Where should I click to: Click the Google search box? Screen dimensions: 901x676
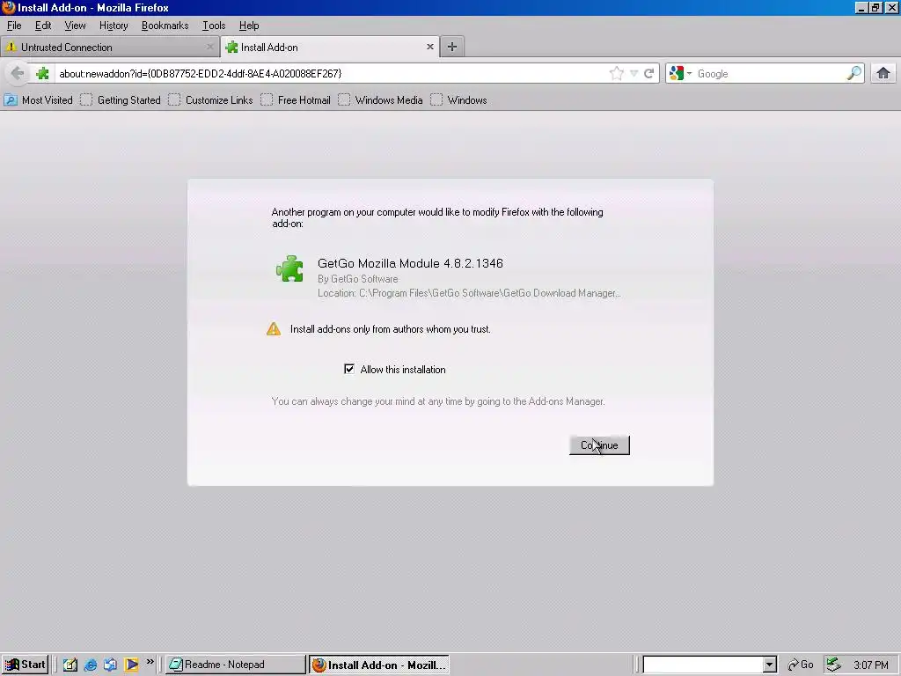point(770,74)
